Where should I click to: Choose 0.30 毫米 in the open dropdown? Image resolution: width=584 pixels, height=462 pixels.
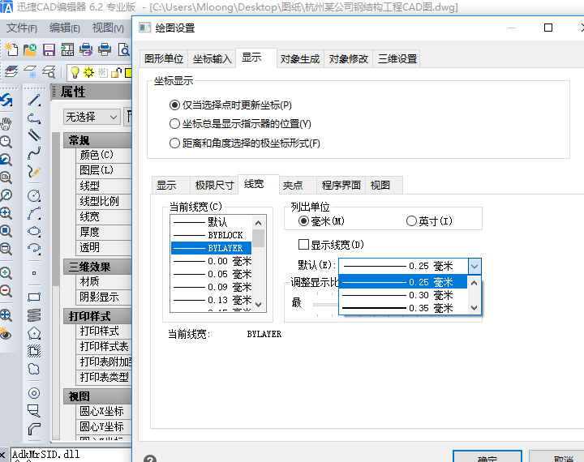click(402, 295)
